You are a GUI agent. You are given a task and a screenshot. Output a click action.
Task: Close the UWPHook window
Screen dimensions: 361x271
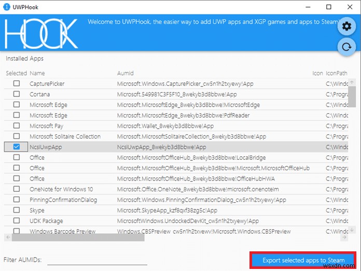(x=350, y=7)
